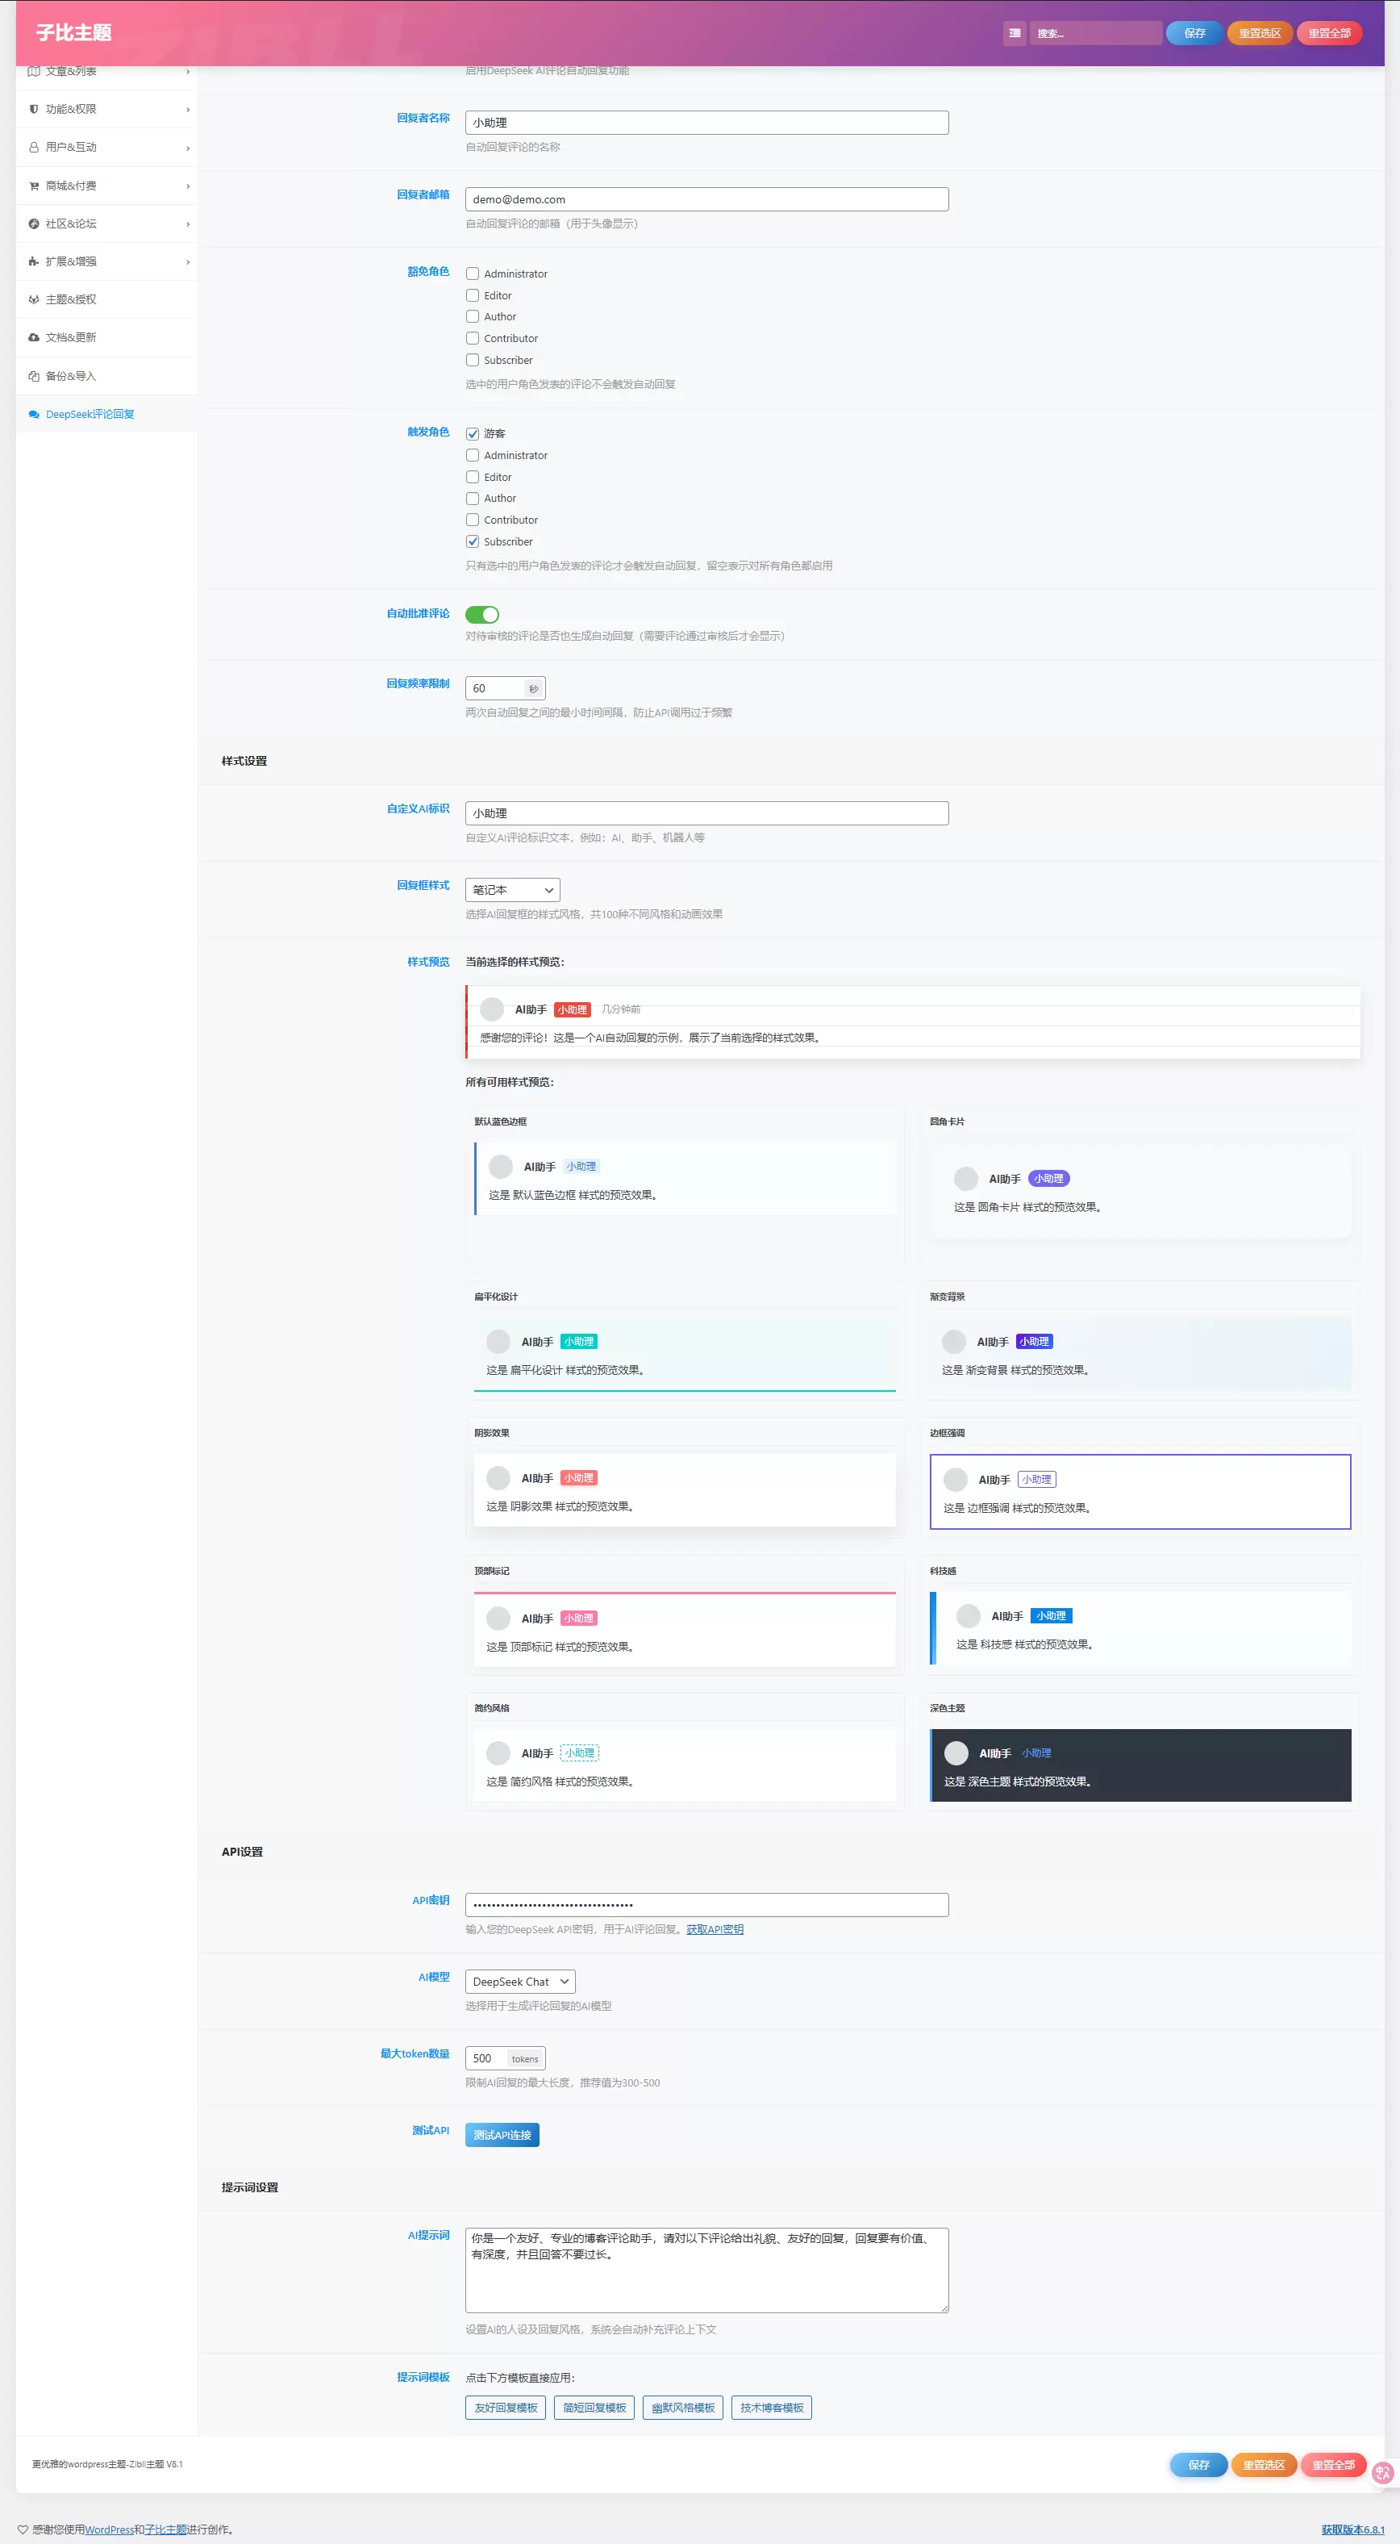Click the 文档&更新 cloud icon
The image size is (1400, 2544).
pos(34,338)
